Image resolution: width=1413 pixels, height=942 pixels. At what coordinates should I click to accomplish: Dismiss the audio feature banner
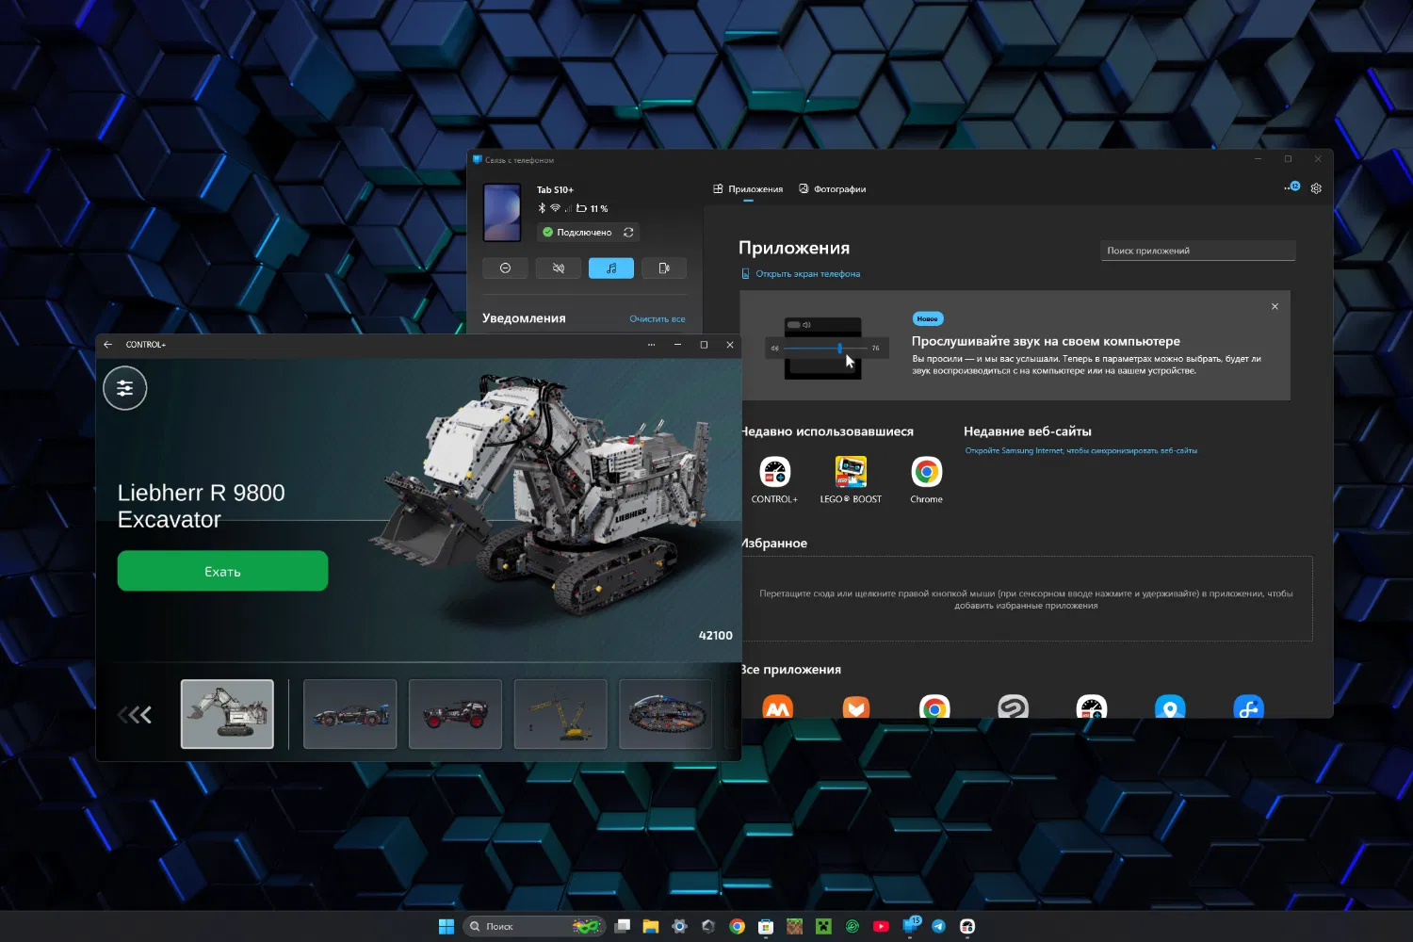click(x=1275, y=306)
